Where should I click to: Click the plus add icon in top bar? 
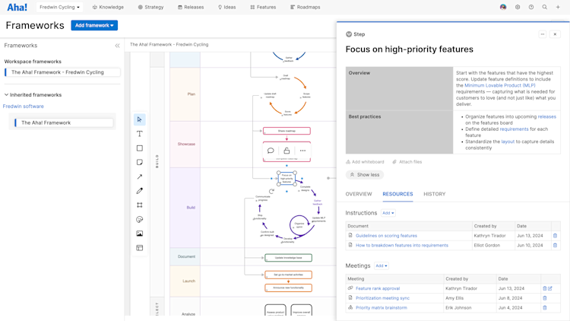coord(558,7)
